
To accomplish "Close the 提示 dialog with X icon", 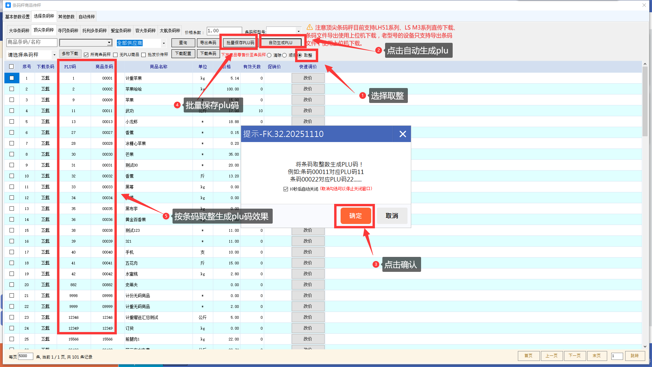I will coord(402,134).
